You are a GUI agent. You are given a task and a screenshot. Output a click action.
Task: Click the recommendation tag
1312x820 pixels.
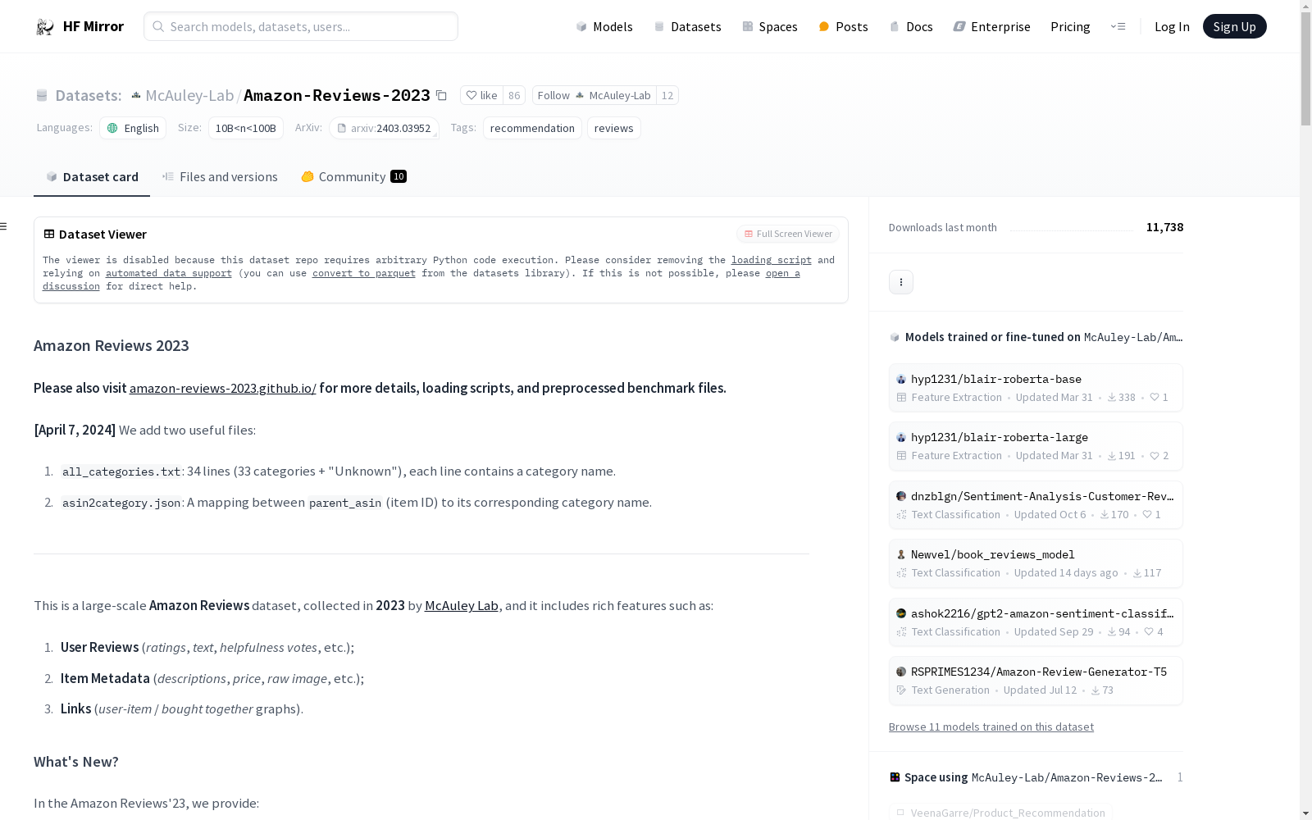point(532,128)
